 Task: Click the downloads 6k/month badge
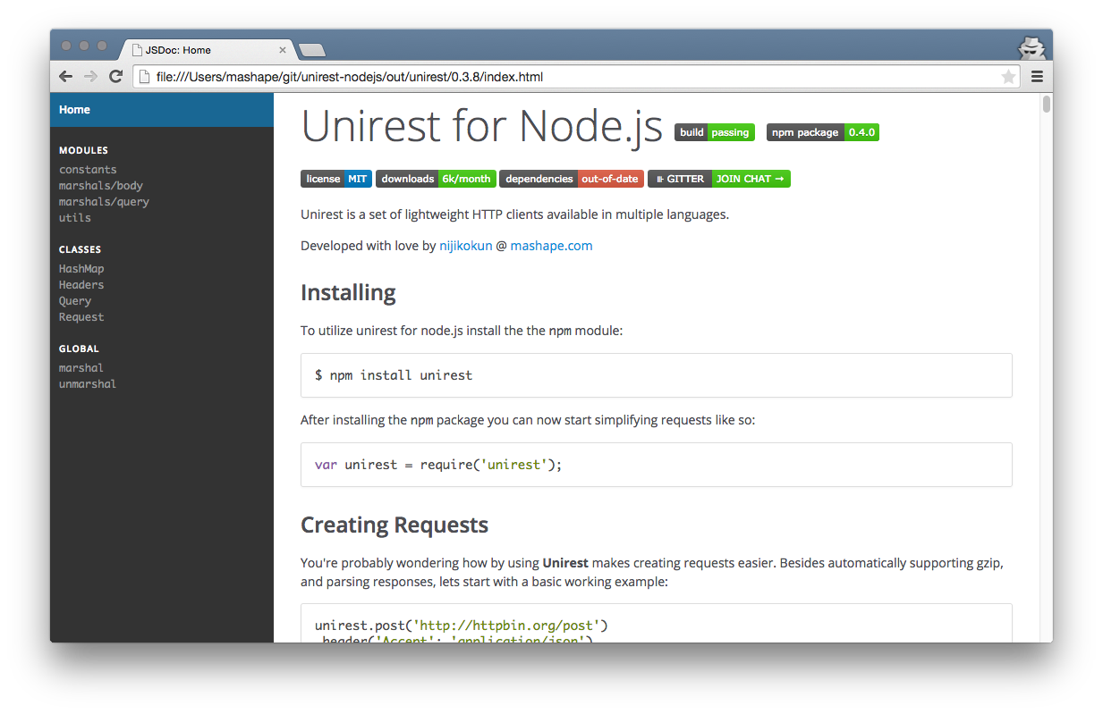click(x=436, y=179)
